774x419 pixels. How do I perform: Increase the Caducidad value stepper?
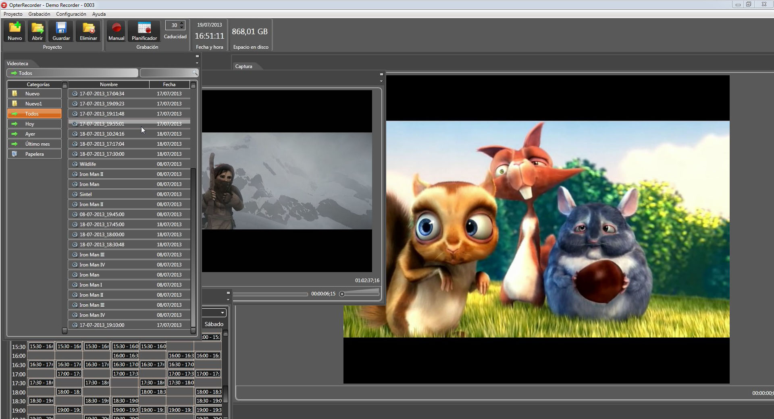tap(182, 23)
